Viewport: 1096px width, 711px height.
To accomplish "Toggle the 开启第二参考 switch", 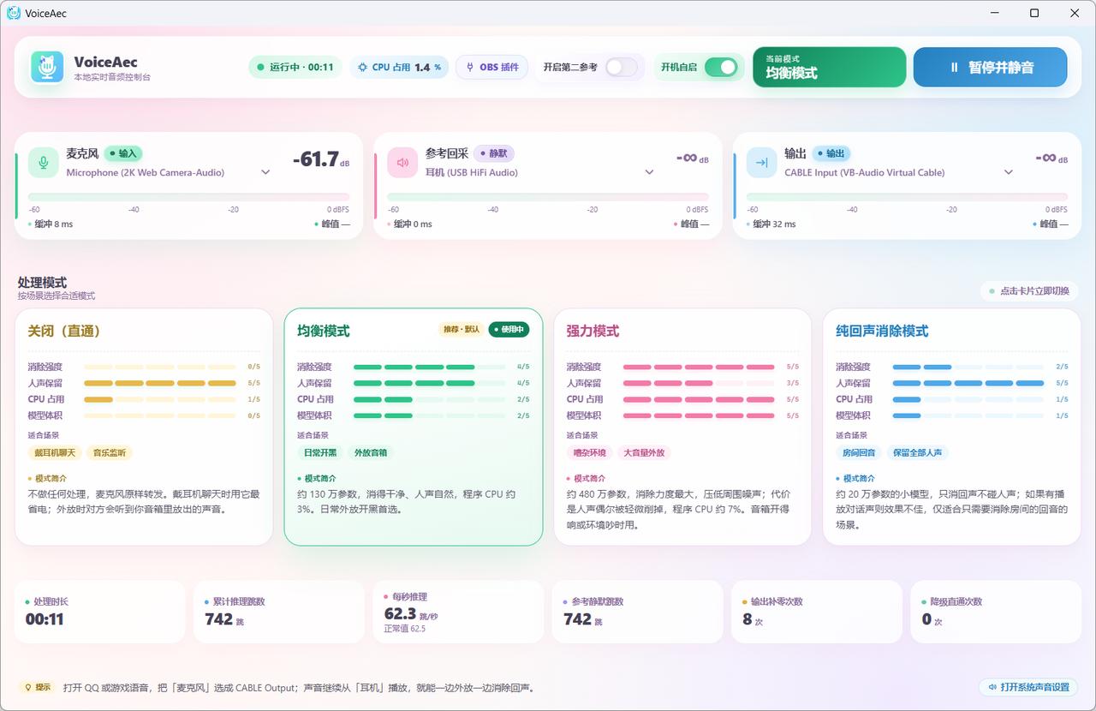I will [x=622, y=67].
